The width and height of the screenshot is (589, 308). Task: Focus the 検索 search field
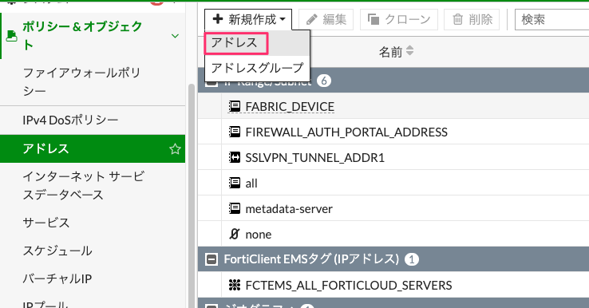click(x=551, y=19)
